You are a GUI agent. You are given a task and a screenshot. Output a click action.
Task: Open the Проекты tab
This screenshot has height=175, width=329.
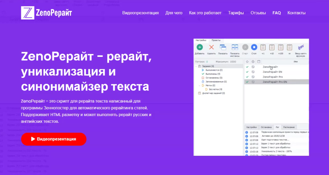pos(216,40)
